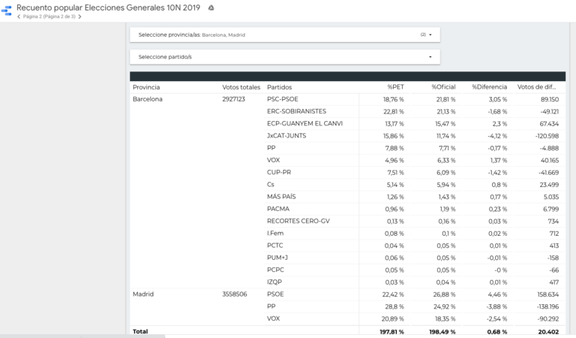576x338 pixels.
Task: Open the 'Seleccione partido/s' dropdown
Action: pyautogui.click(x=284, y=57)
